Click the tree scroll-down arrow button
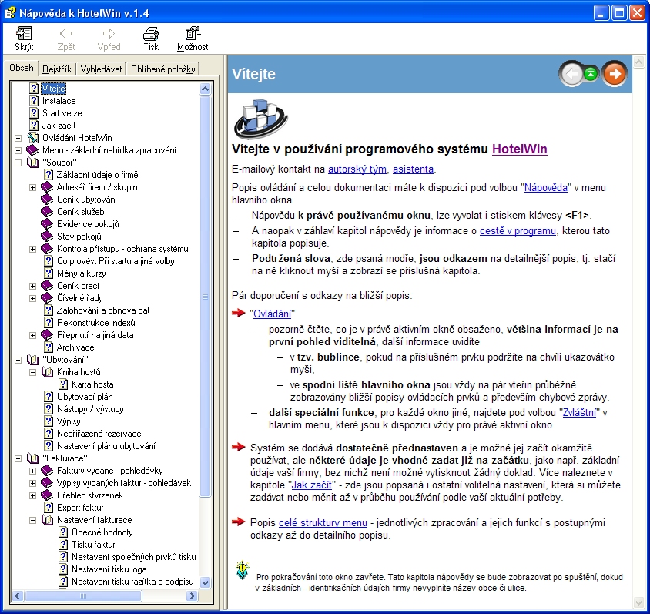 point(205,582)
